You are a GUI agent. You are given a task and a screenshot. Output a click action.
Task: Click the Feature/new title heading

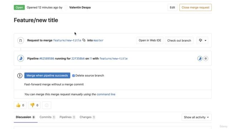click(36, 20)
